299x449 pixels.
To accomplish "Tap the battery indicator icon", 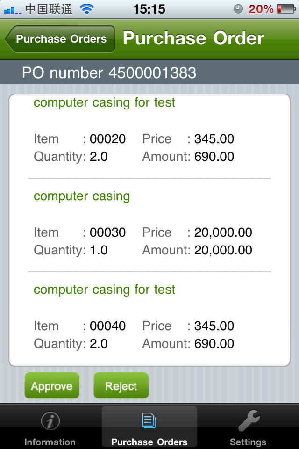I will tap(285, 9).
